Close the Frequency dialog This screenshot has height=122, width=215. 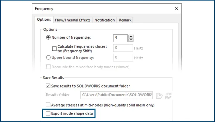pos(176,8)
